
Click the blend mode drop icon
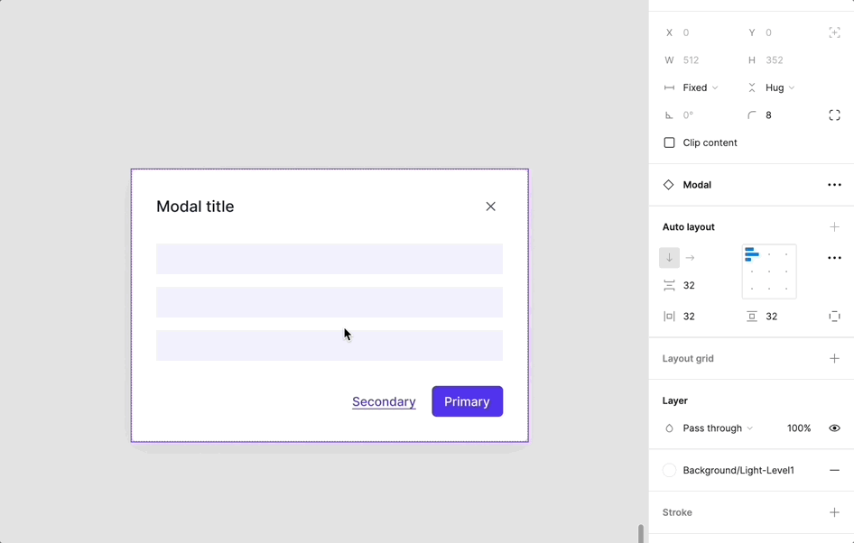669,428
